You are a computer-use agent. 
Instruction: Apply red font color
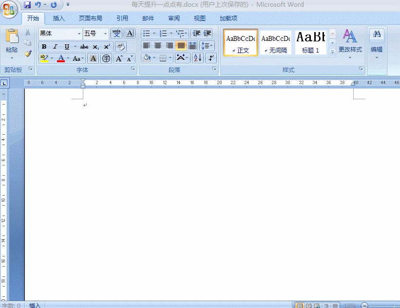[61, 58]
